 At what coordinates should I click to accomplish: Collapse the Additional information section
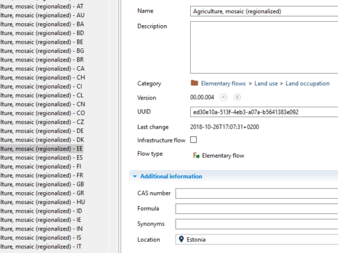coord(135,176)
